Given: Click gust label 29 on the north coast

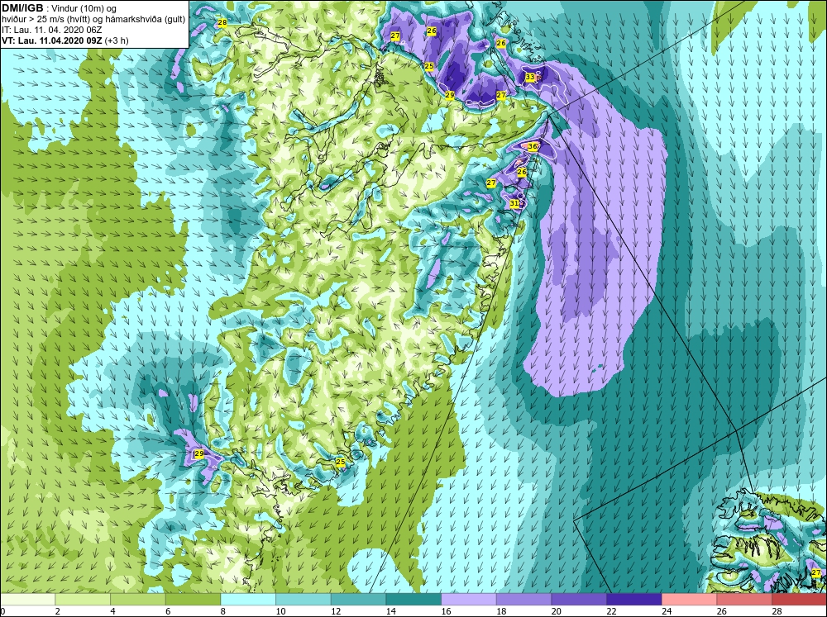Looking at the screenshot, I should click(x=449, y=95).
